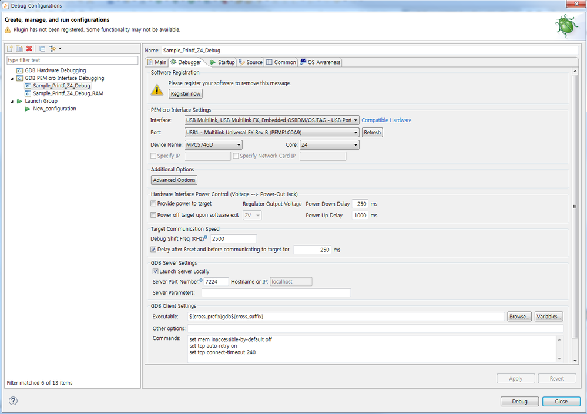Open the Compatible Hardware link
587x414 pixels.
click(x=387, y=120)
